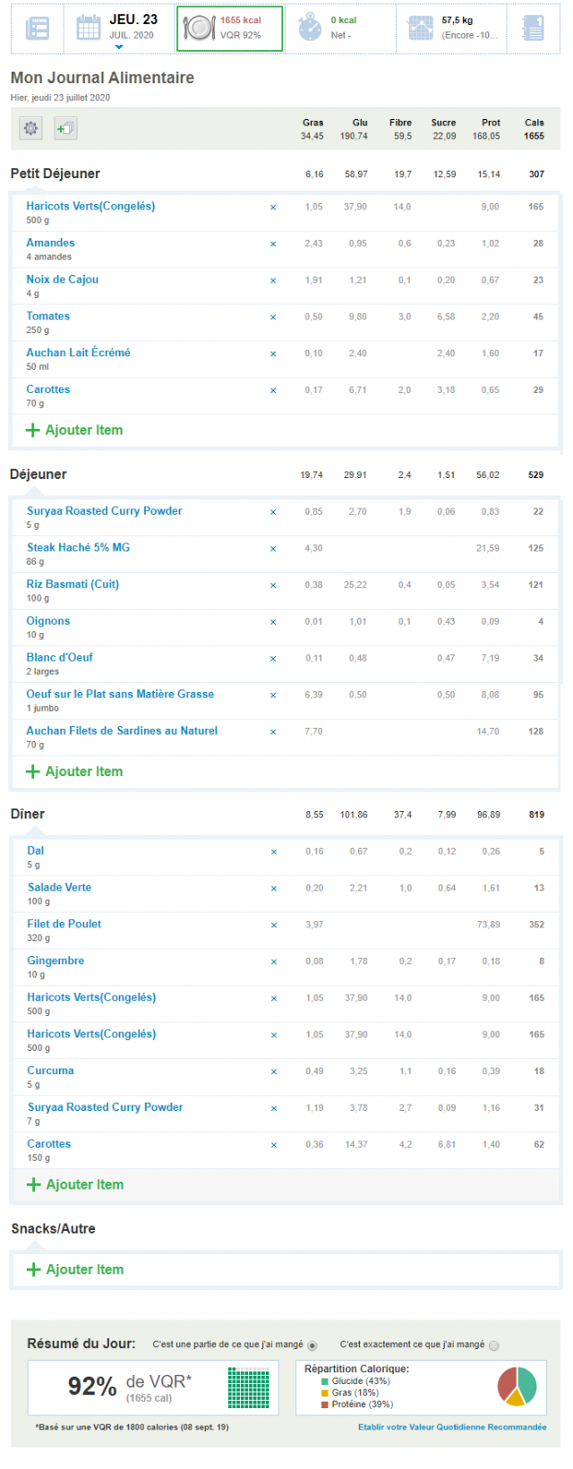Open the food diary settings gear
573x1469 pixels.
(x=31, y=129)
